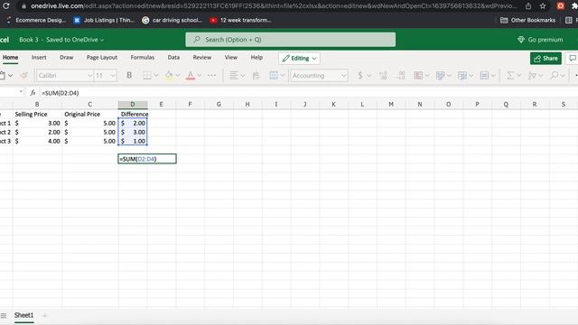Open the Comments pane icon
Image resolution: width=578 pixels, height=325 pixels.
click(572, 58)
